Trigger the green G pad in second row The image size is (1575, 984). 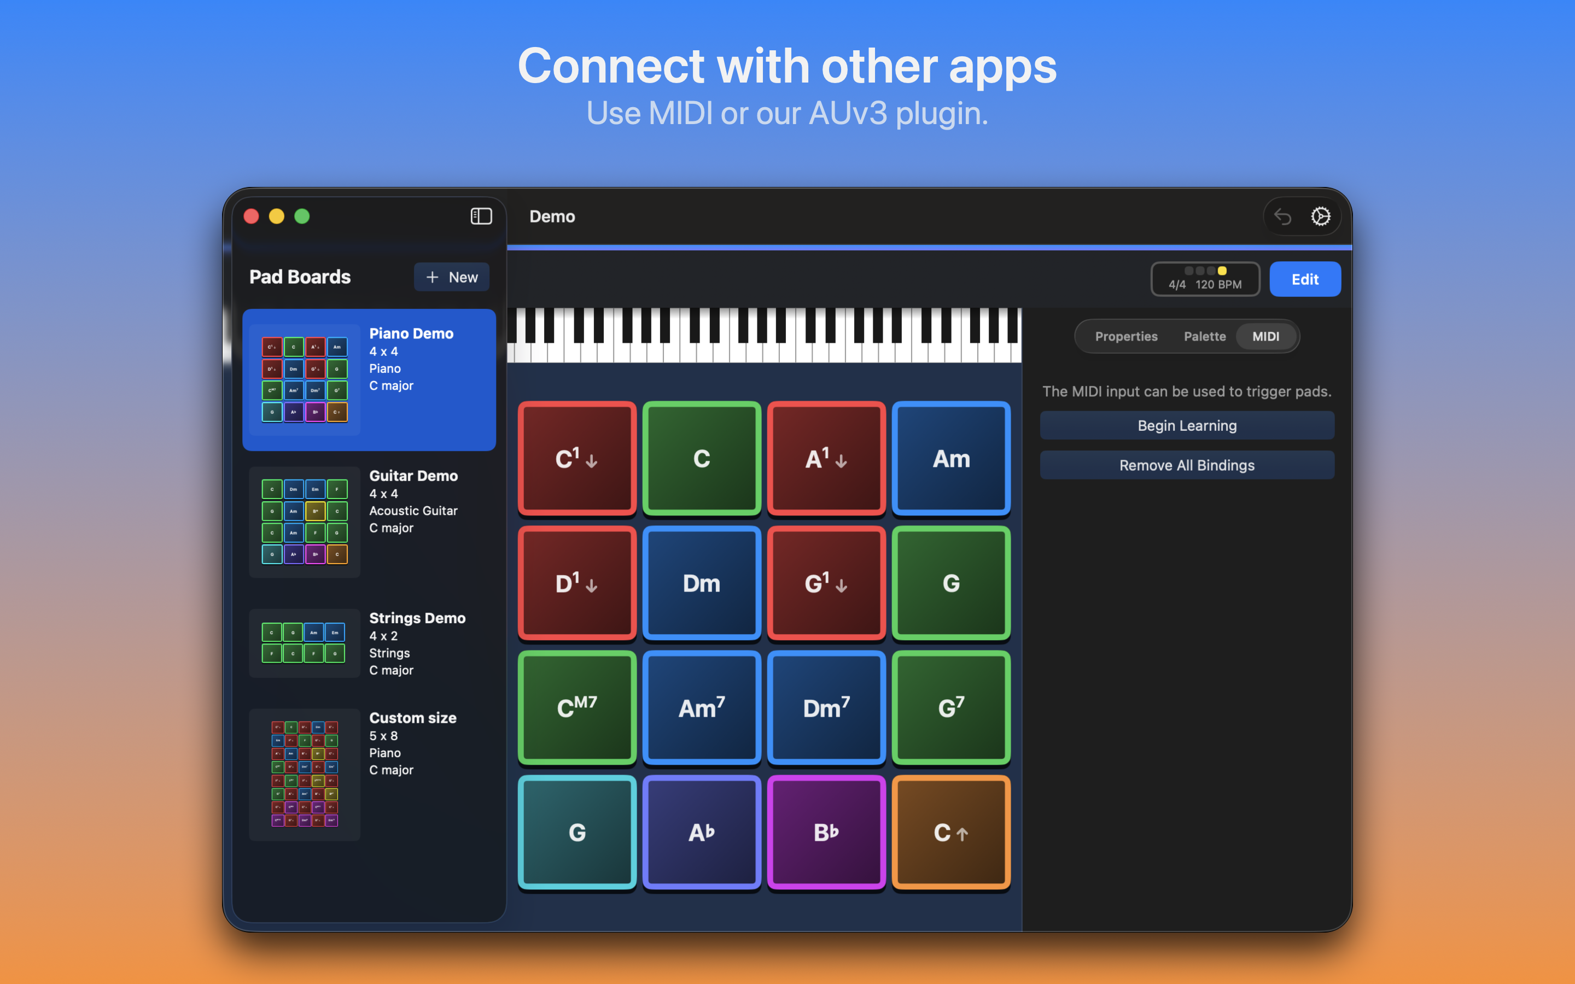pyautogui.click(x=951, y=583)
